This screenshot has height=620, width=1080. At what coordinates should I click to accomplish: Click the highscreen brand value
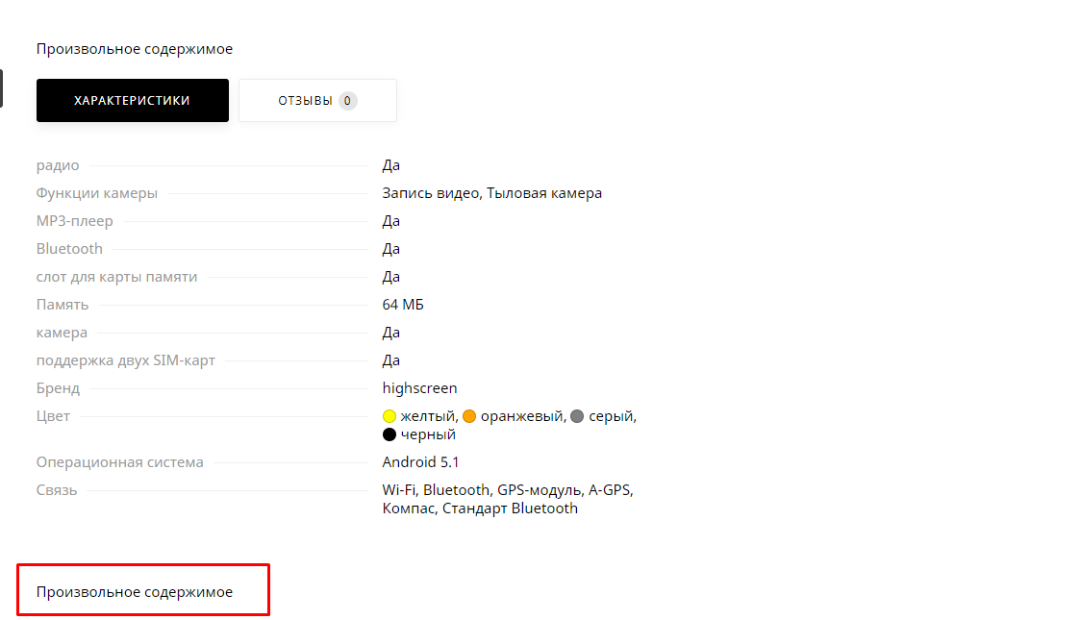419,388
